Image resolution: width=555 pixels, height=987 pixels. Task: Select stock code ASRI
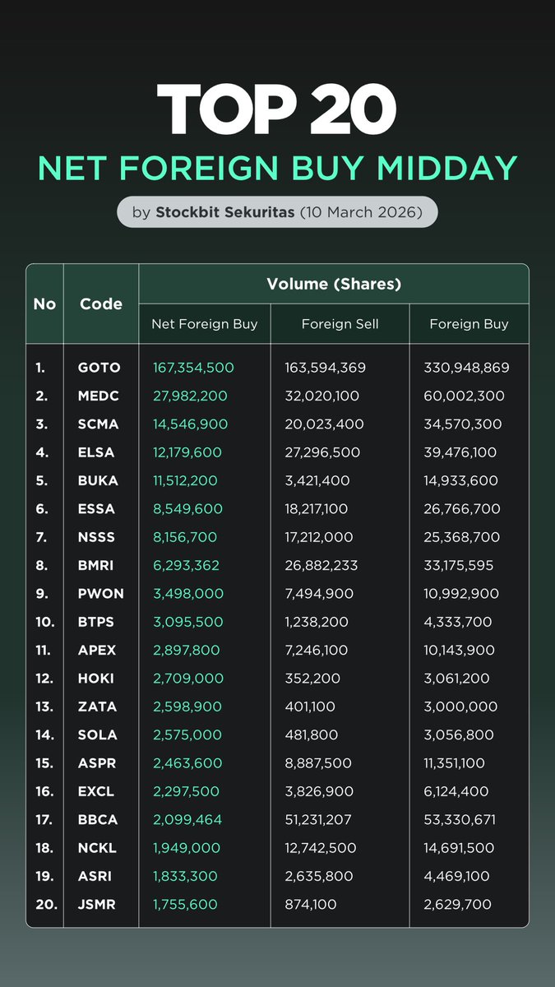tap(96, 876)
